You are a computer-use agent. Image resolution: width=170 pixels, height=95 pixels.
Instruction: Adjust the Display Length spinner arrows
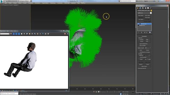[150, 48]
